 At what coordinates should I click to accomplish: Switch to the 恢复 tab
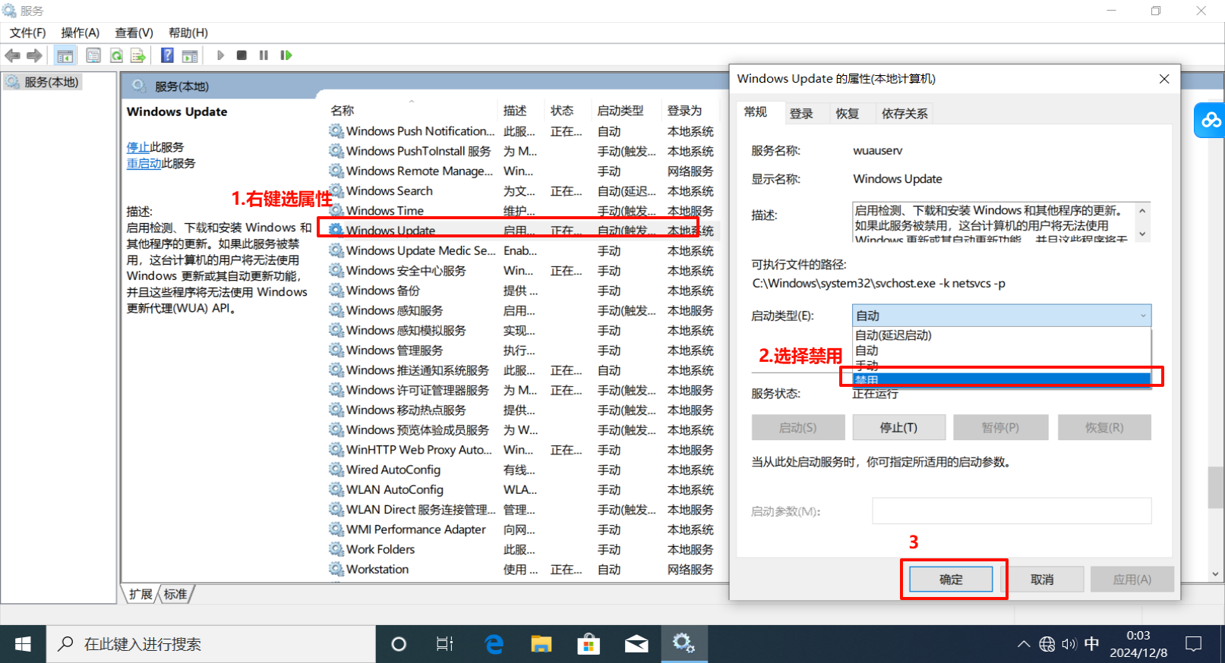point(848,114)
